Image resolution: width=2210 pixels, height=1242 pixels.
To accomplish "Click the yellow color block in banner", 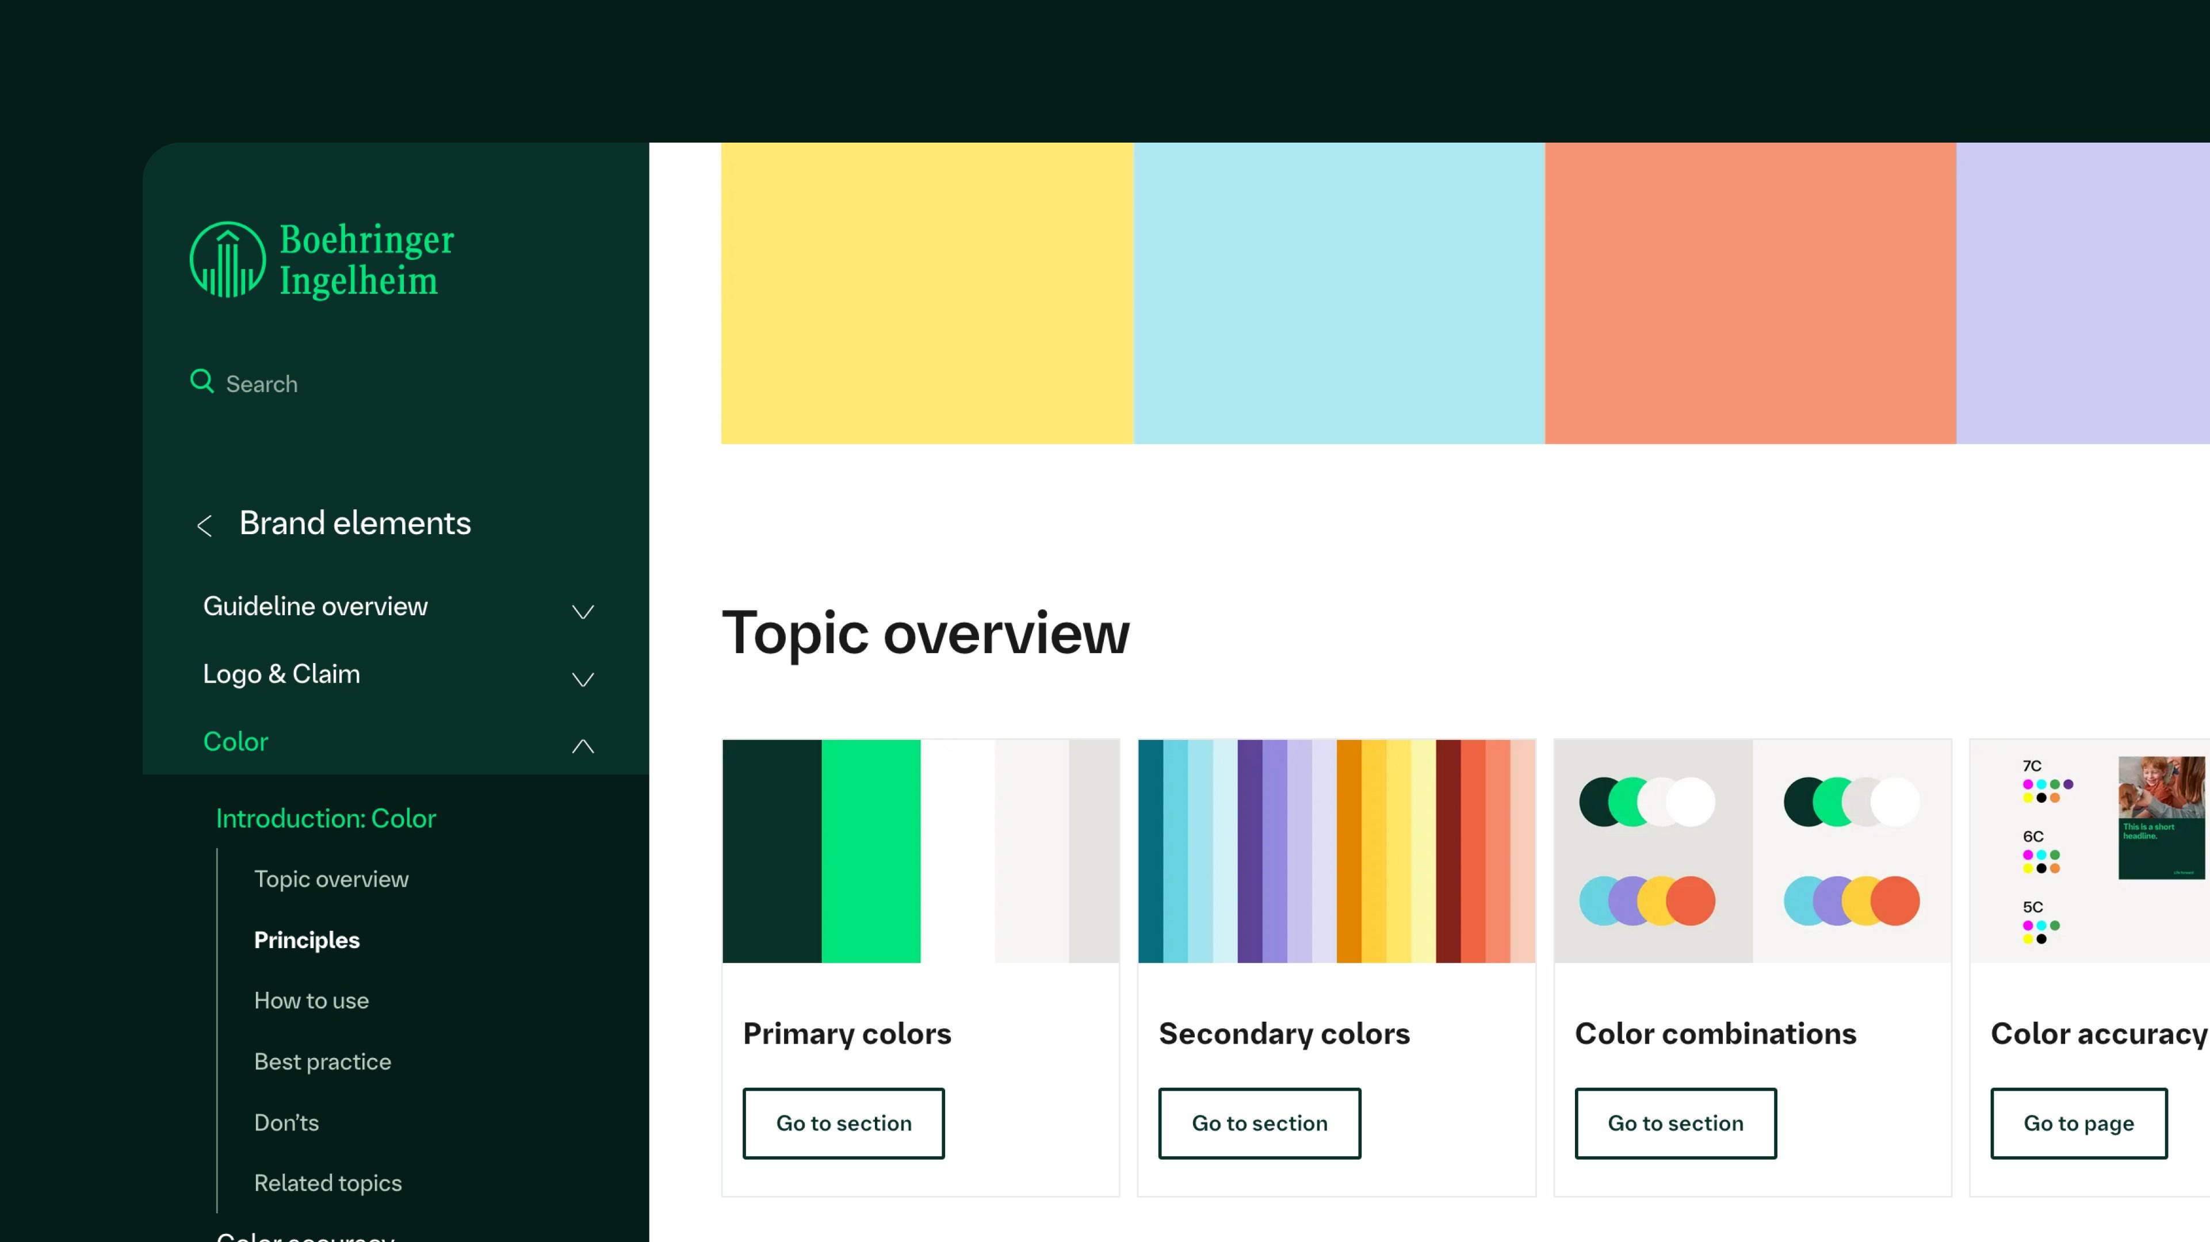I will coord(927,293).
